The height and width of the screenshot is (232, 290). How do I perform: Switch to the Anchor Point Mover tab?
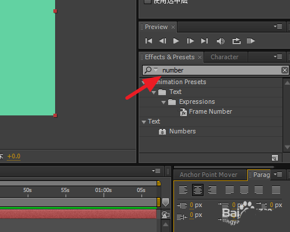point(208,175)
